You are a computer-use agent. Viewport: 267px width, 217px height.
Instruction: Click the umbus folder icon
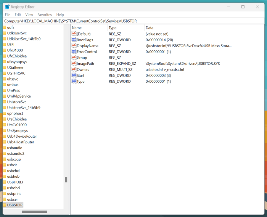click(x=5, y=85)
